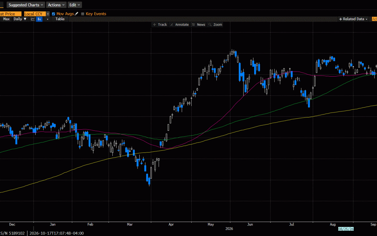
Task: Switch to line chart icon
Action: 33,19
